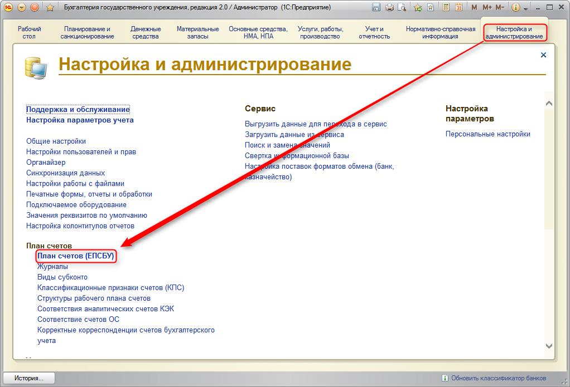Open the calculator icon
The height and width of the screenshot is (387, 570).
[x=446, y=7]
